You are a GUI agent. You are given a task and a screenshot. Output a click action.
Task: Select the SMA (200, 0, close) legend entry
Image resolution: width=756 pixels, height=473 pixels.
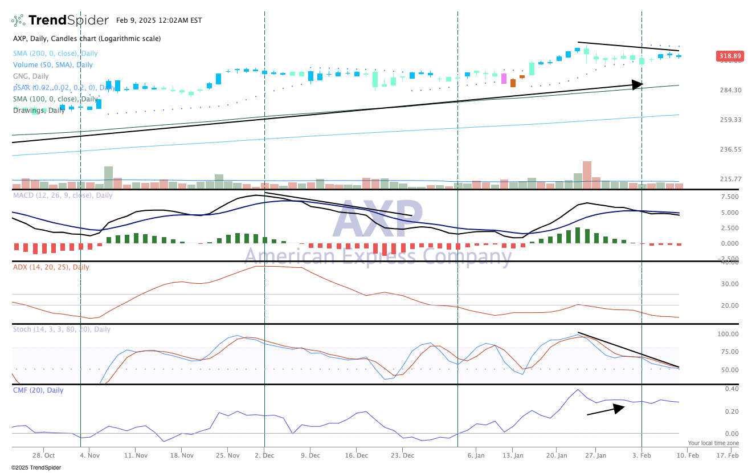pyautogui.click(x=55, y=53)
